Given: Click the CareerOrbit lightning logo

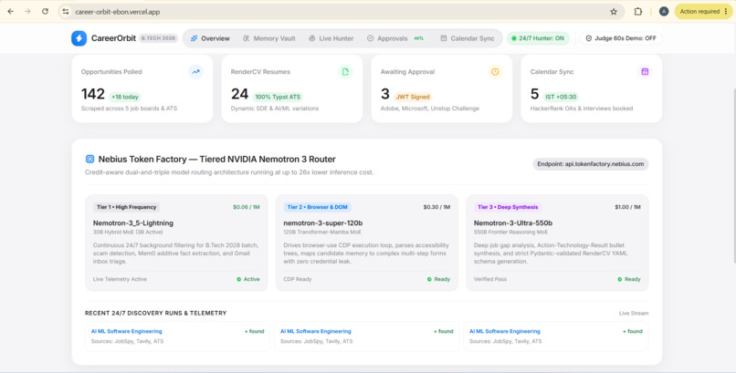Looking at the screenshot, I should pos(79,38).
